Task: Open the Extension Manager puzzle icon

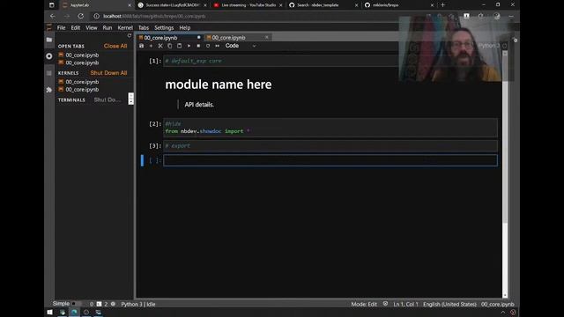Action: pos(49,90)
